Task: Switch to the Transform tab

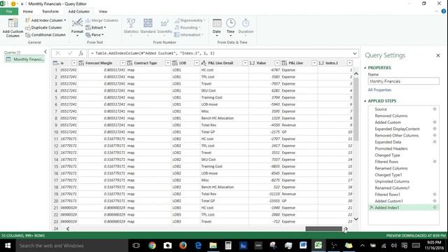Action: coord(50,11)
